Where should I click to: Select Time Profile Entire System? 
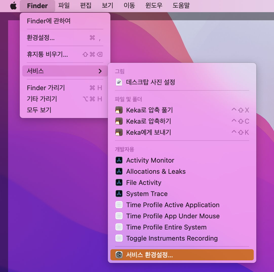tap(182, 227)
